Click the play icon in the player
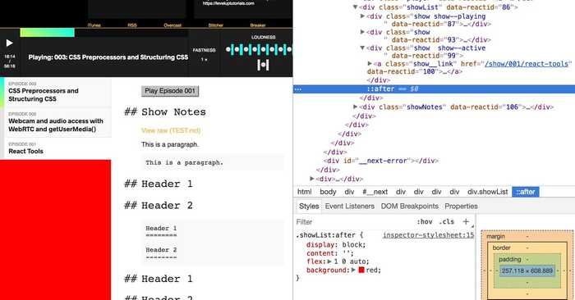575x300 pixels. tap(10, 43)
